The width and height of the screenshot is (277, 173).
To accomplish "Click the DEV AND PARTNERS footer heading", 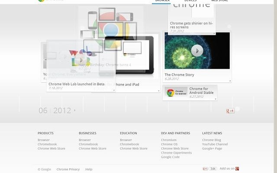I will (175, 133).
